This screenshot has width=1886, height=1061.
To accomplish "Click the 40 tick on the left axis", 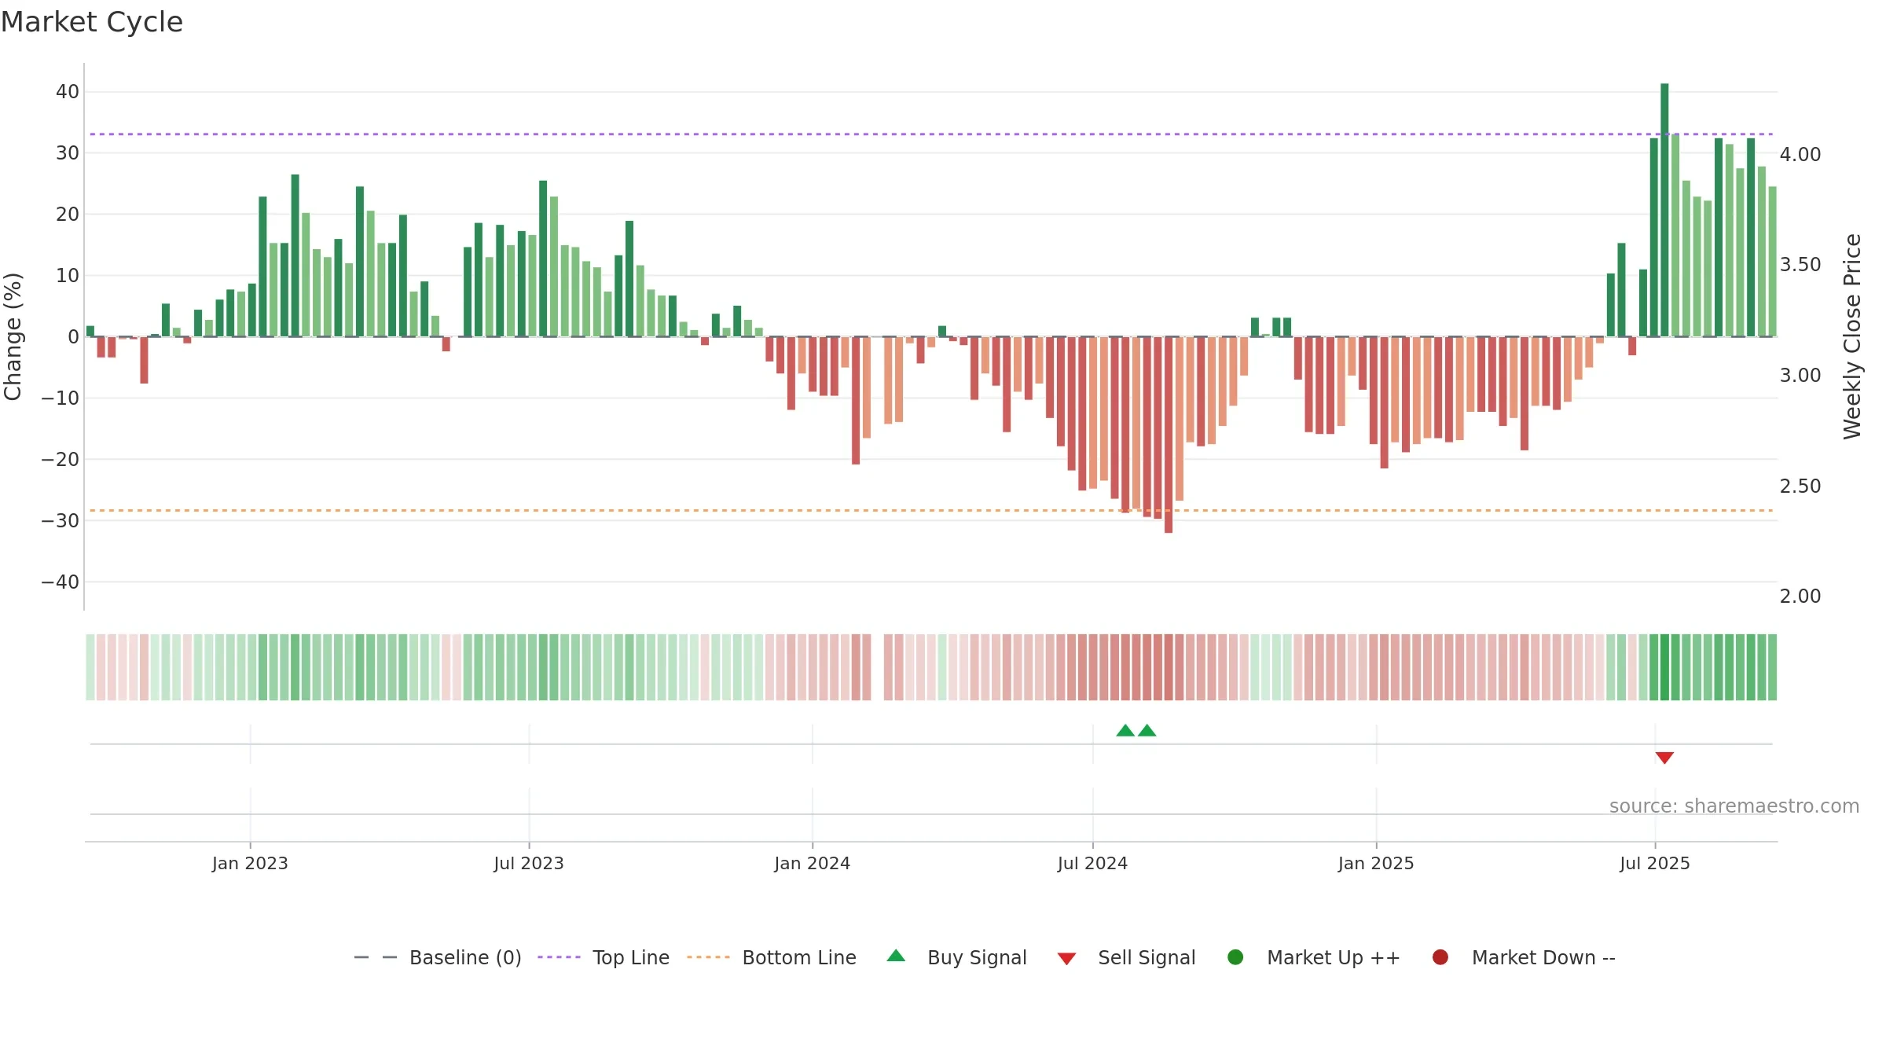I will point(68,92).
